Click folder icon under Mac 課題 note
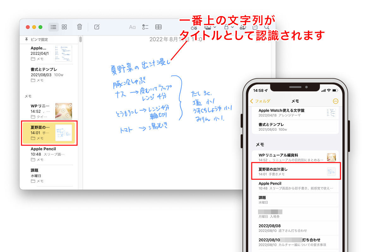This screenshot has width=379, height=252. pos(33,181)
